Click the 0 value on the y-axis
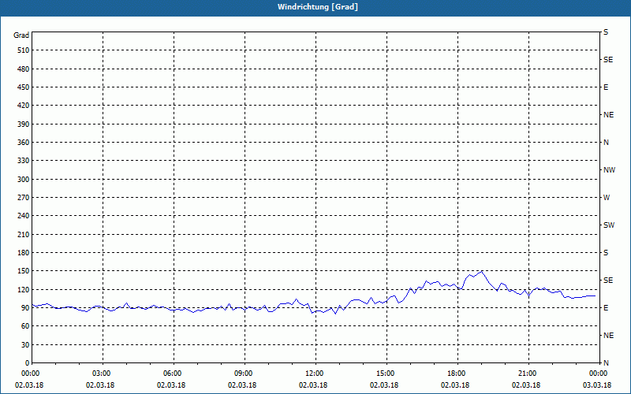The height and width of the screenshot is (394, 631). 28,363
